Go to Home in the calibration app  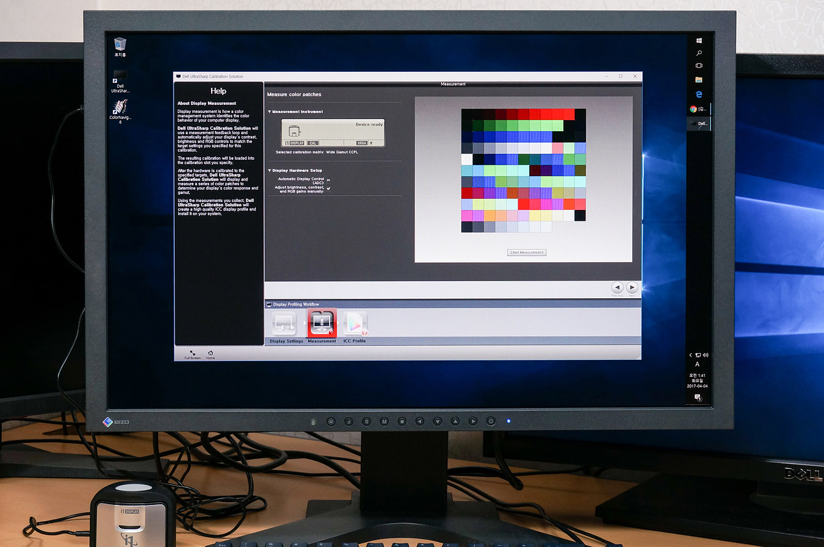211,354
